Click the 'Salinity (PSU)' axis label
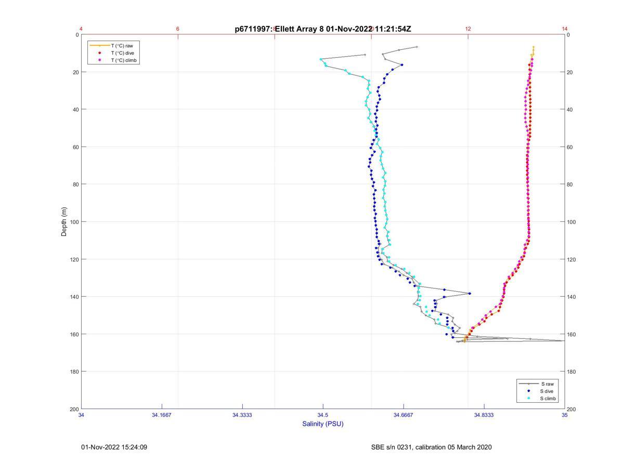The image size is (624, 460). coord(323,424)
